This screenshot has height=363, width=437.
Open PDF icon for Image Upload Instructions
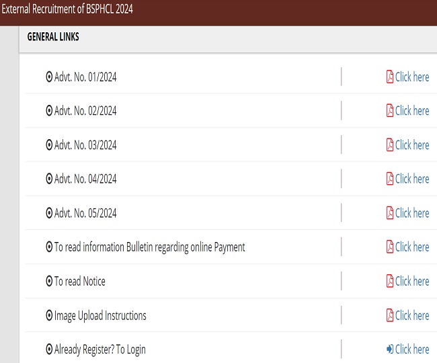[x=389, y=315]
